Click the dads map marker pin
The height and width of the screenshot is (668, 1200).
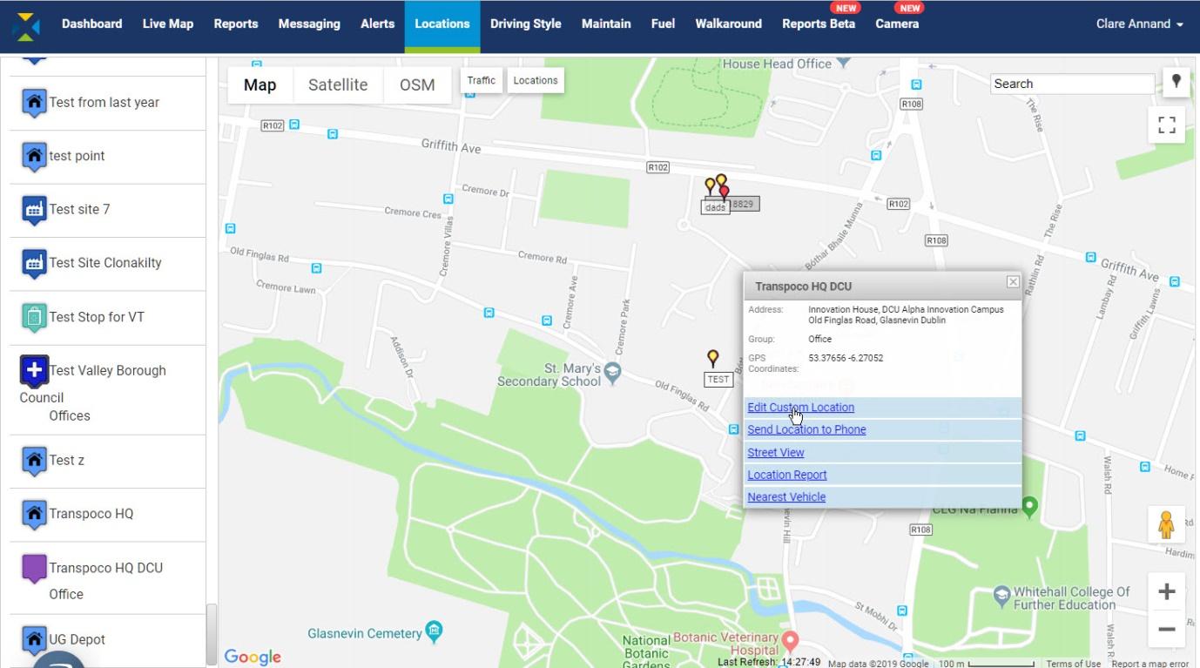pyautogui.click(x=710, y=186)
